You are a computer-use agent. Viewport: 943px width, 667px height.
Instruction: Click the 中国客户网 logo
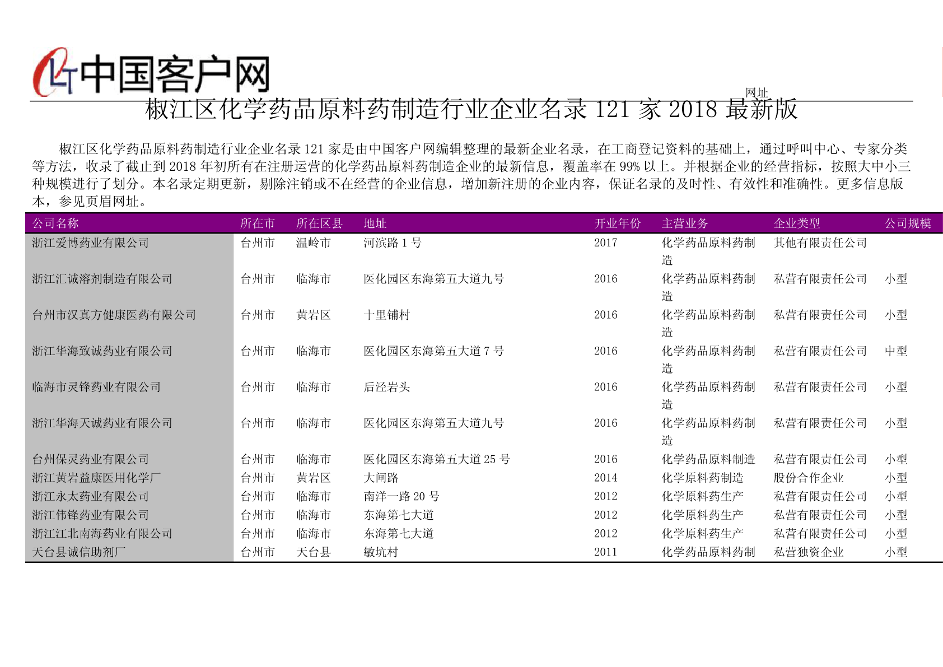(151, 73)
